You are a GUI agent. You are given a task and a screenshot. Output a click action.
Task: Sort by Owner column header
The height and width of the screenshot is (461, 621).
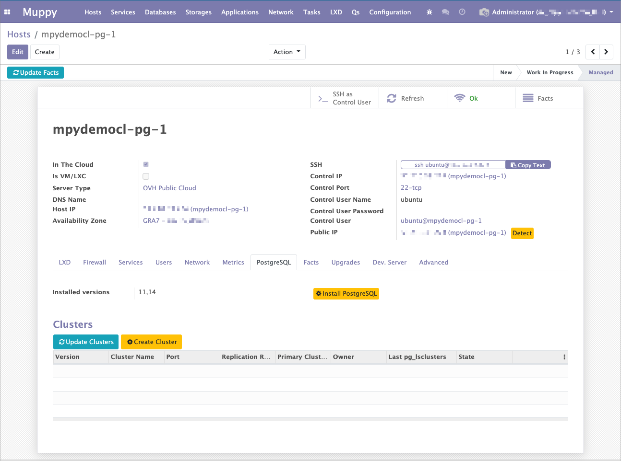[358, 357]
